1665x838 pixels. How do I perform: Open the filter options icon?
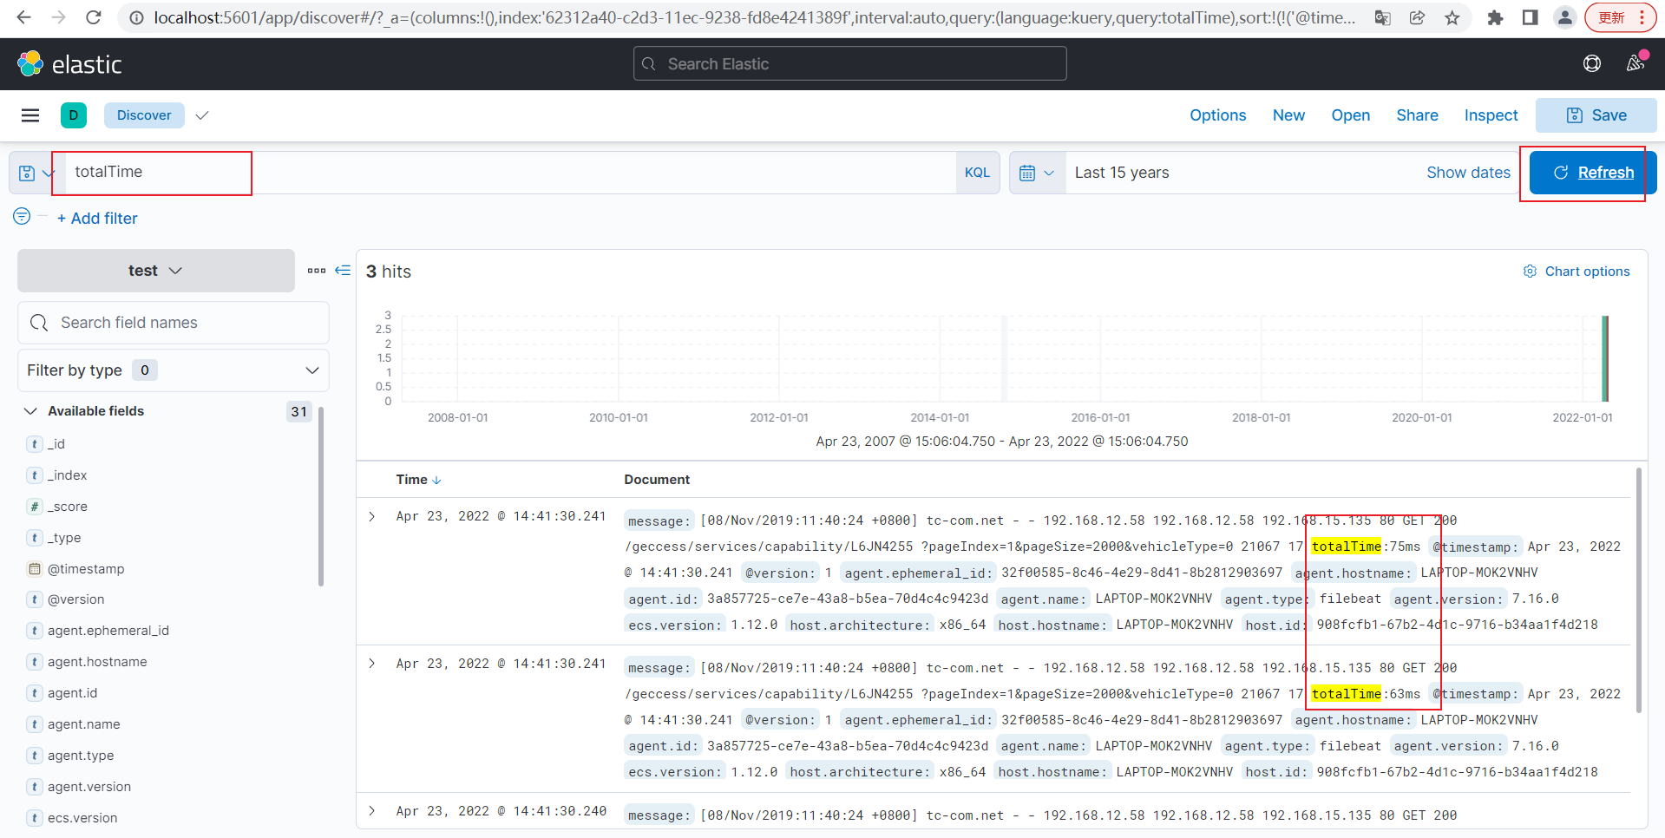coord(22,216)
